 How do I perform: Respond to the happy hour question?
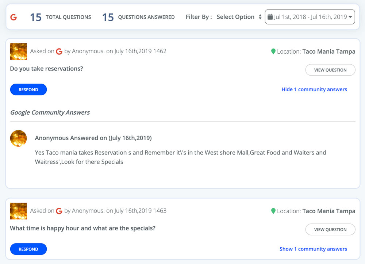(28, 249)
